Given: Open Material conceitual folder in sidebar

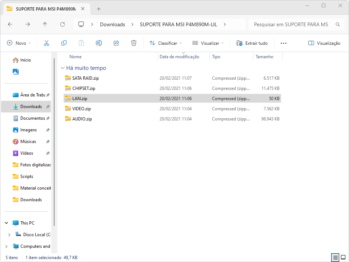Looking at the screenshot, I should (x=31, y=188).
